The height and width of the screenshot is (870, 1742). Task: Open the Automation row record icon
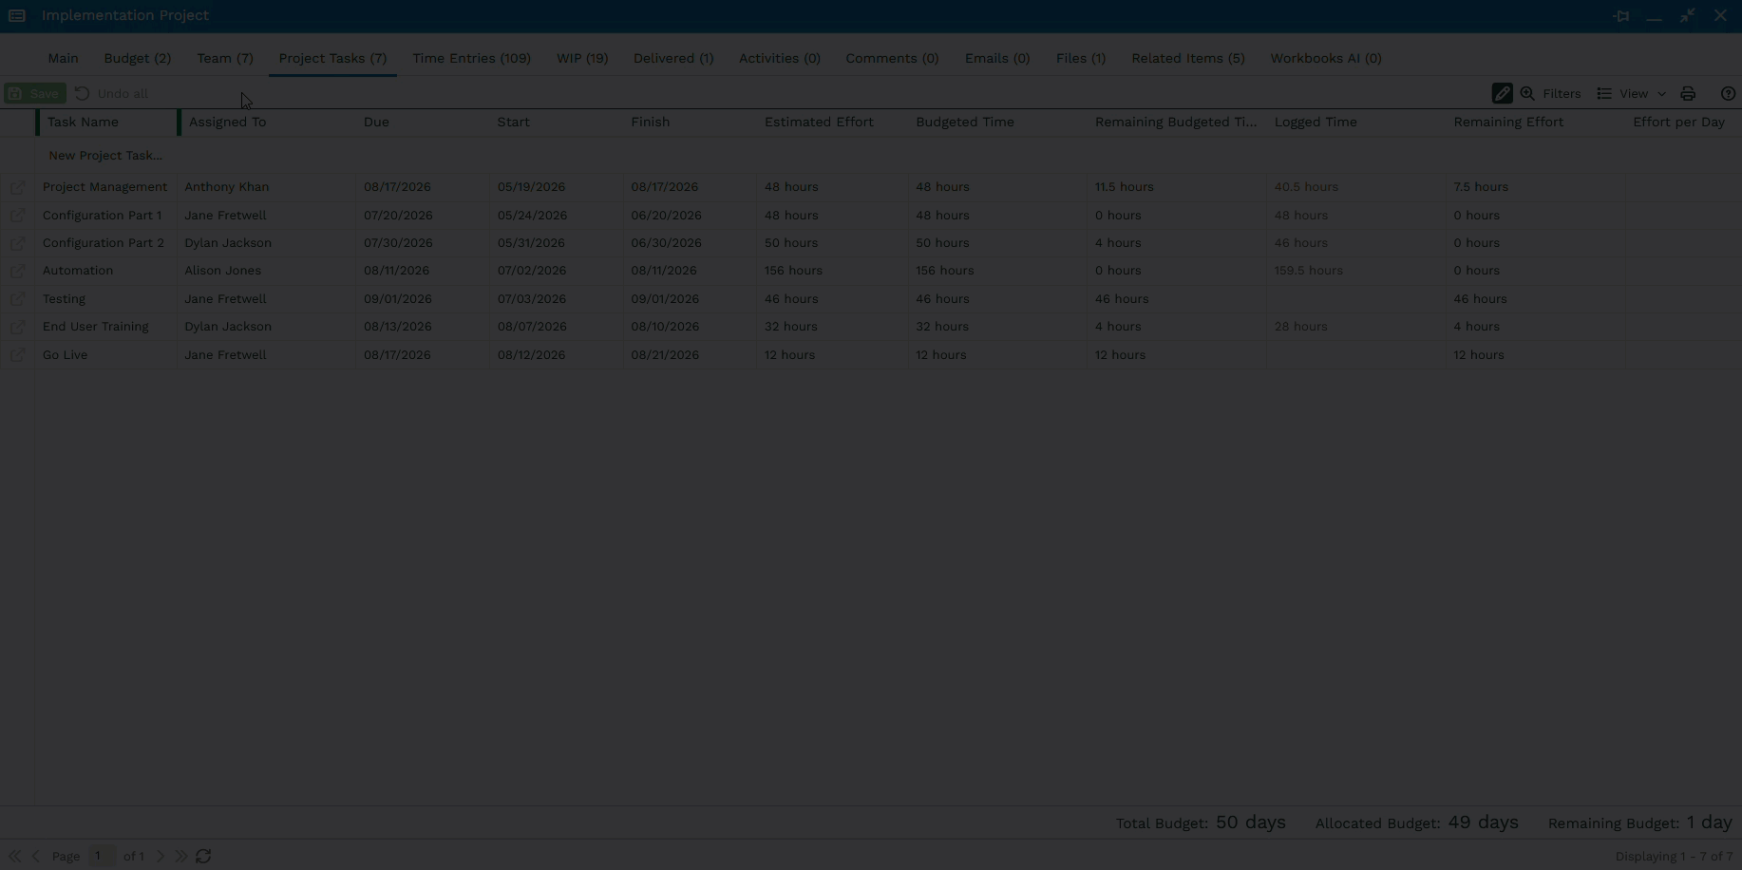(17, 271)
